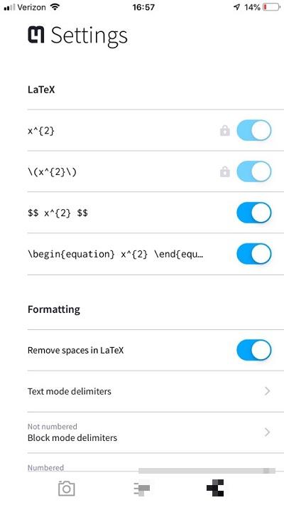Expand Block mode delimiters chevron
Screen dimensions: 284x505
(x=267, y=432)
